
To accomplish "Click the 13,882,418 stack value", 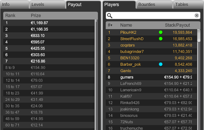I will [182, 45].
